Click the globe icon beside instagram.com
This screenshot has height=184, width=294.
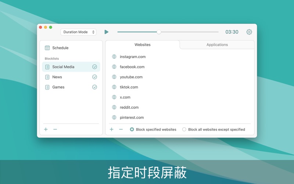point(114,57)
